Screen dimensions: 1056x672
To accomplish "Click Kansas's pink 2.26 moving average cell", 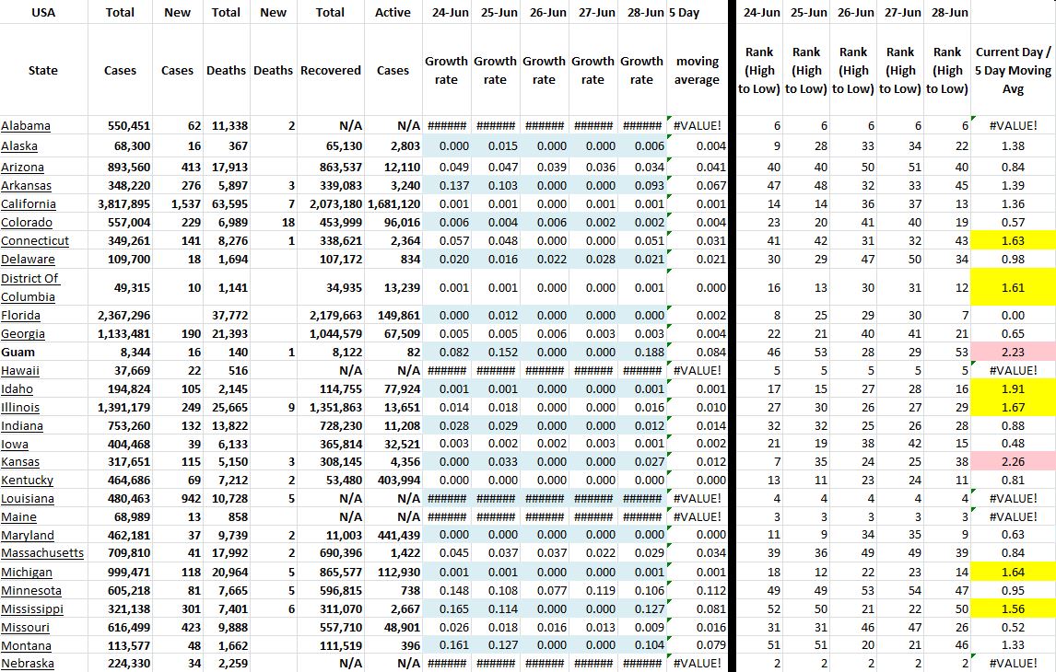I will [1013, 461].
